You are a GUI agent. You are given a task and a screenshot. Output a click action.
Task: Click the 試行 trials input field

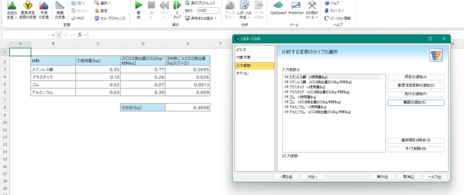tap(208, 10)
